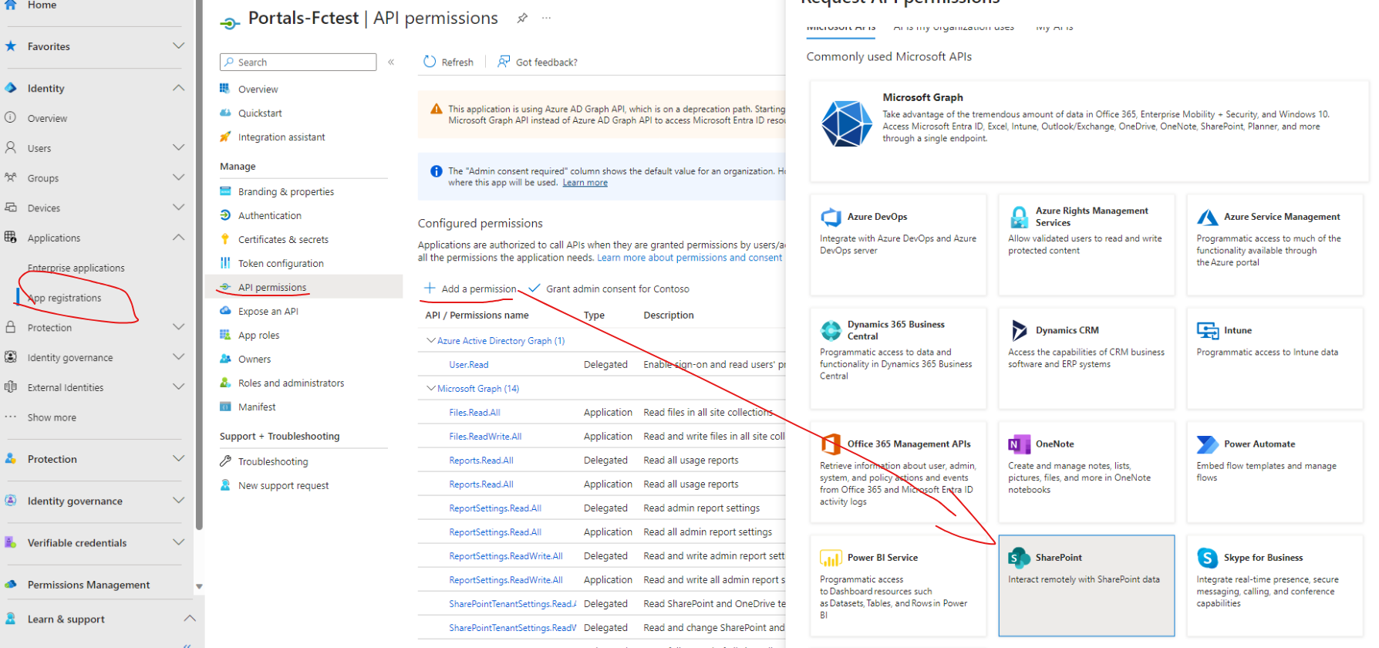Open Branding & properties menu item

click(286, 191)
